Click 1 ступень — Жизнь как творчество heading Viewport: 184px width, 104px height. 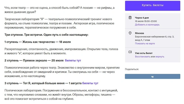(38, 42)
